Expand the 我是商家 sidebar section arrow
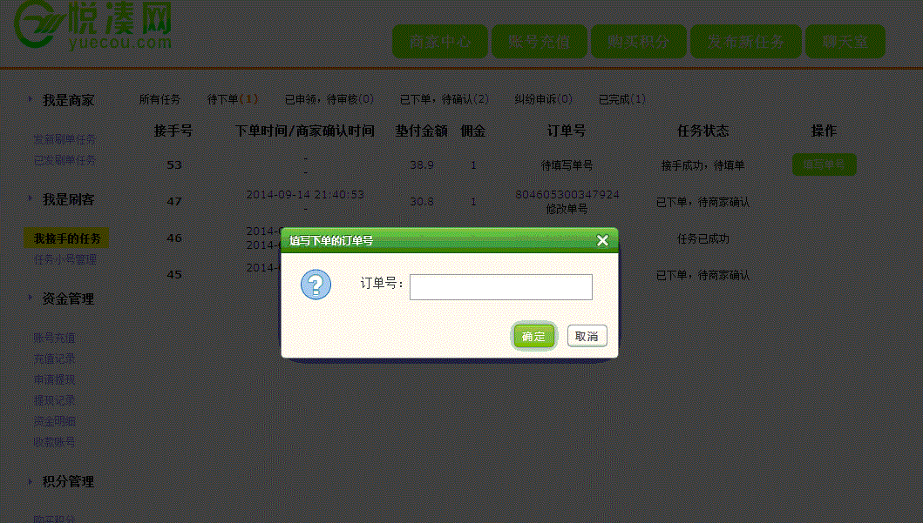 point(31,100)
